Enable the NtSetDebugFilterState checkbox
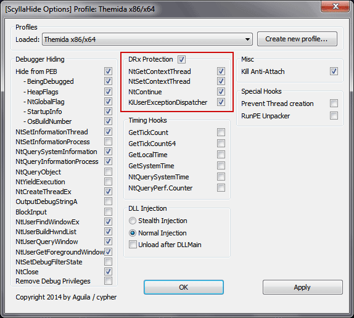Viewport: 354px width, 318px height. pos(108,262)
